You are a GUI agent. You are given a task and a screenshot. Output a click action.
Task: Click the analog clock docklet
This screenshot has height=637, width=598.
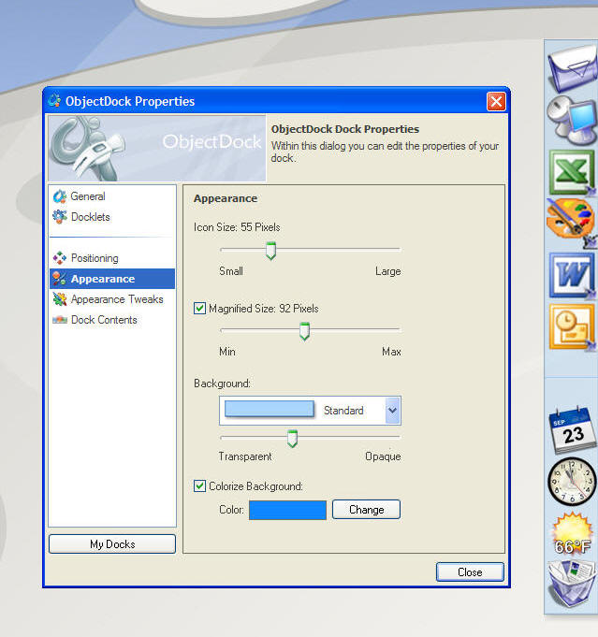pyautogui.click(x=573, y=482)
